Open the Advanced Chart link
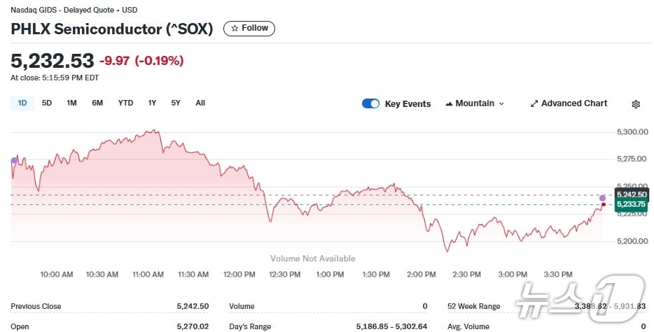This screenshot has height=332, width=654. 573,103
